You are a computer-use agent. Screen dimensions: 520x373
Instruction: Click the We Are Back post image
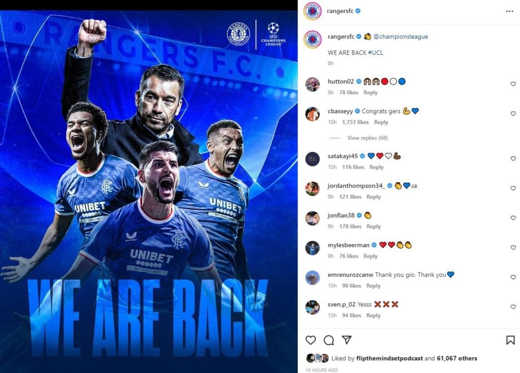point(149,192)
